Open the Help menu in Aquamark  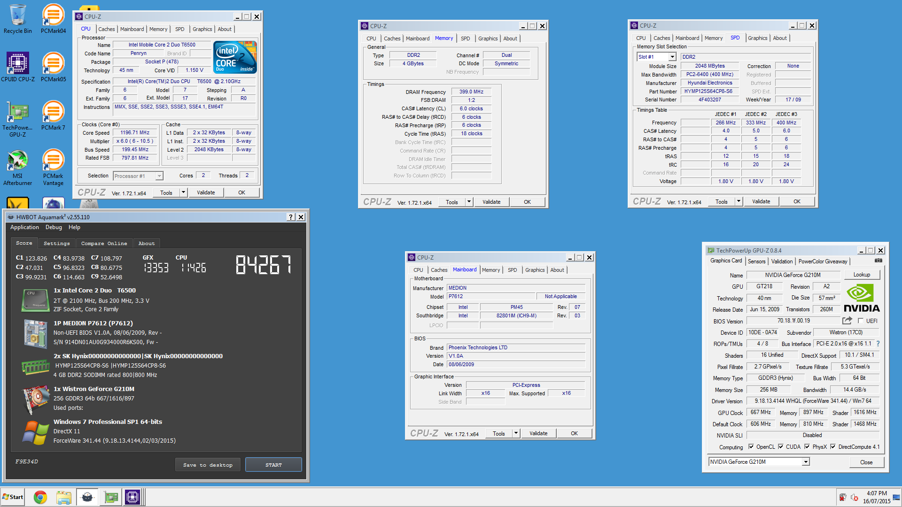pyautogui.click(x=74, y=227)
